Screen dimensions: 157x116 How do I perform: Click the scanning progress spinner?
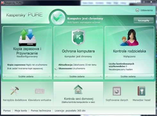pos(56,69)
